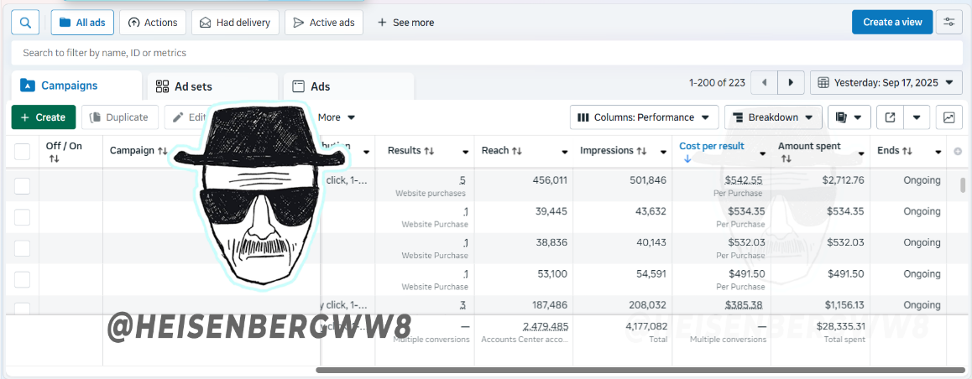This screenshot has height=379, width=972.
Task: Open the charts view icon
Action: (949, 117)
